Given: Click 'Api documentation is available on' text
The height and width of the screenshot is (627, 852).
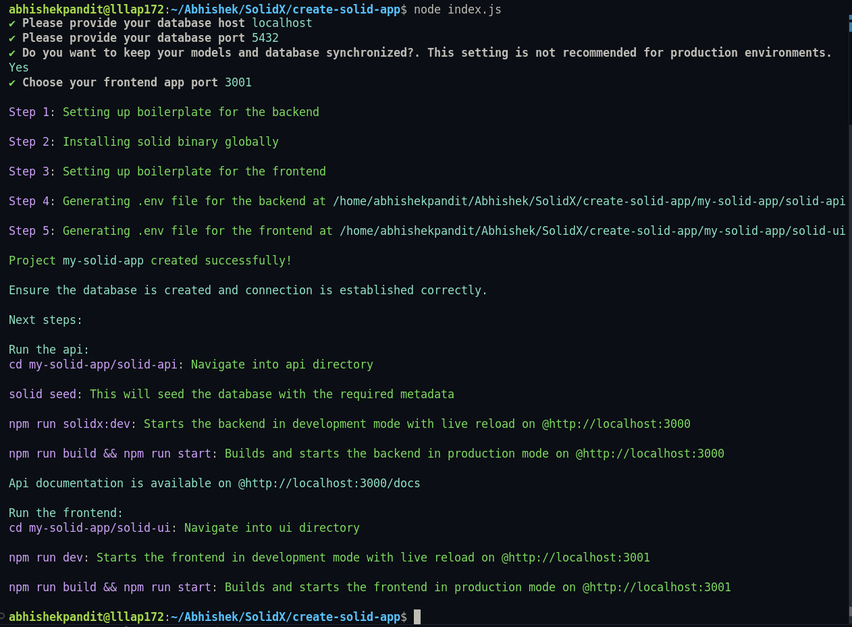Looking at the screenshot, I should tap(120, 483).
